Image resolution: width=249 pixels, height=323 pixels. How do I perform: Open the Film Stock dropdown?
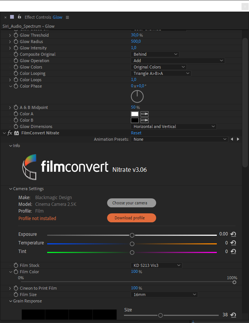click(x=157, y=265)
